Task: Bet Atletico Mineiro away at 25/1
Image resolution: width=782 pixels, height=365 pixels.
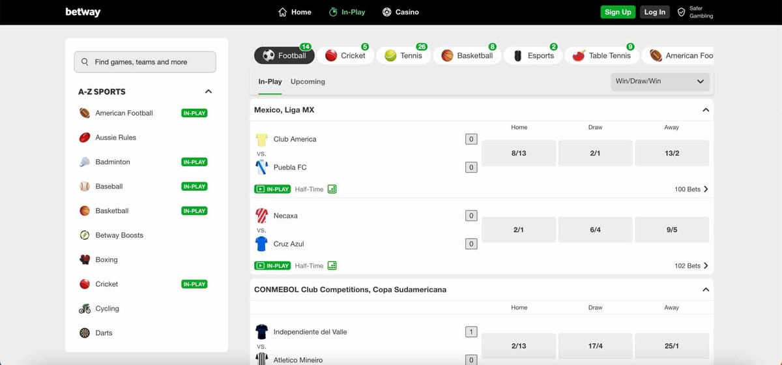Action: (672, 346)
